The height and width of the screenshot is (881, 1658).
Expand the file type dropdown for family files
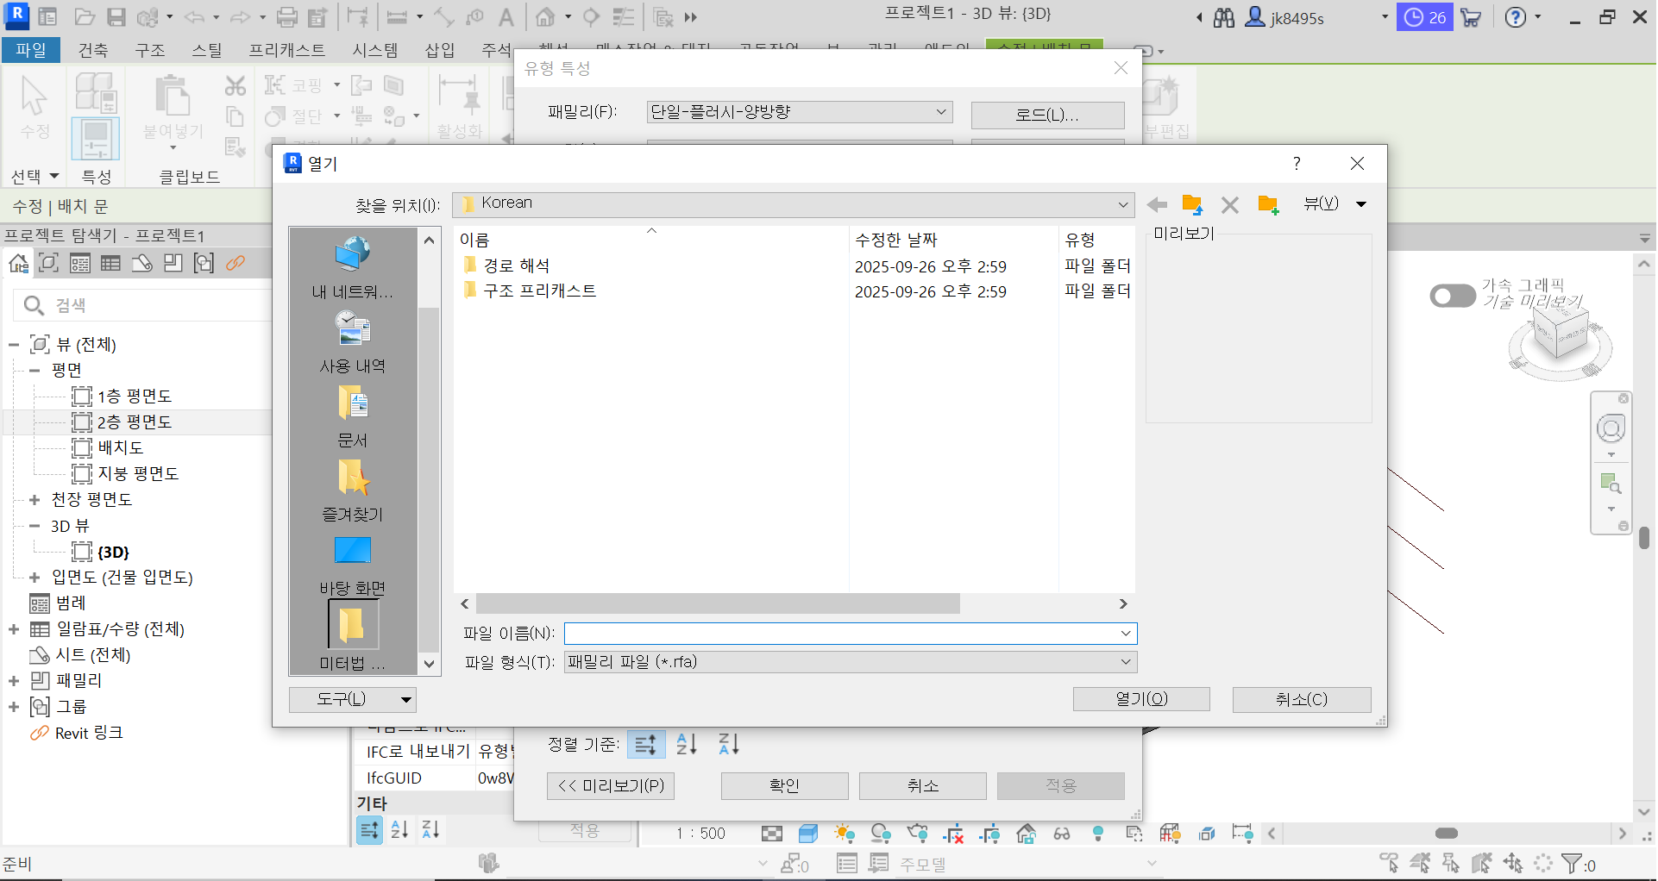point(851,662)
